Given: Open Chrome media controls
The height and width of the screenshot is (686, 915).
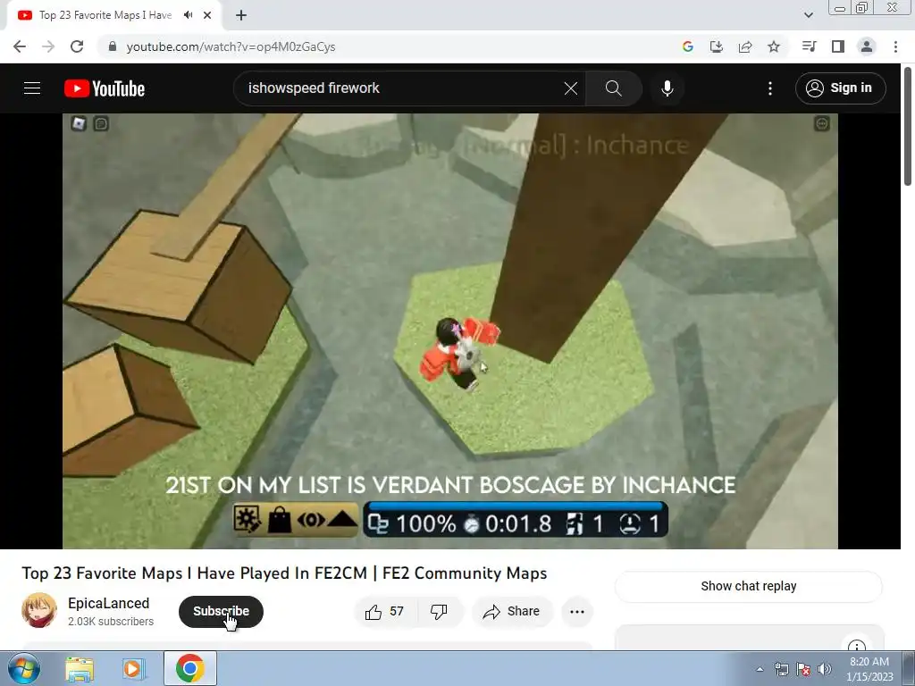Looking at the screenshot, I should [x=810, y=46].
